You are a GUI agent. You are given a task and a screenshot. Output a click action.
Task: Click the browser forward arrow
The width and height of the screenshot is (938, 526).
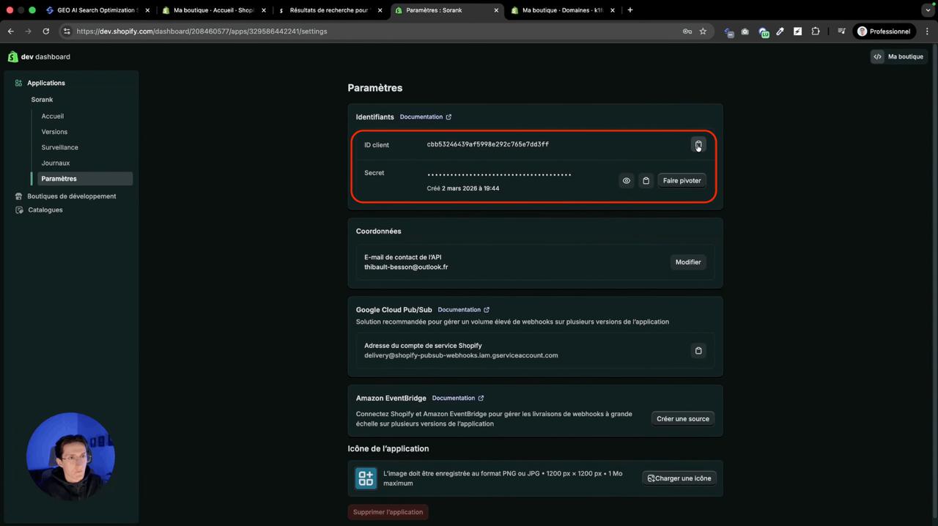tap(28, 32)
